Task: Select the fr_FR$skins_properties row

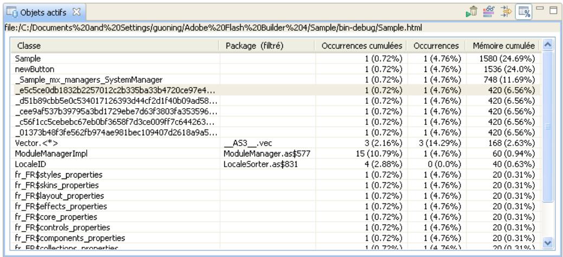Action: pyautogui.click(x=277, y=186)
